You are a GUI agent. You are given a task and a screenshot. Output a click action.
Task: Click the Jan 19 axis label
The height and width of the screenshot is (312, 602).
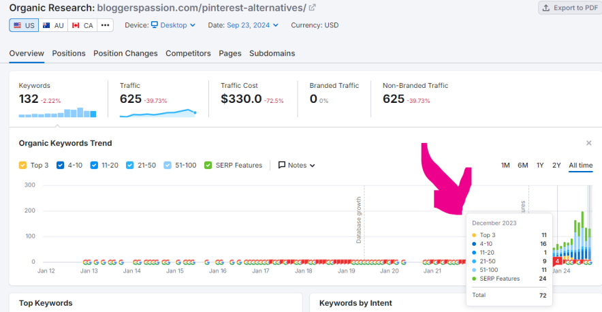pyautogui.click(x=347, y=271)
